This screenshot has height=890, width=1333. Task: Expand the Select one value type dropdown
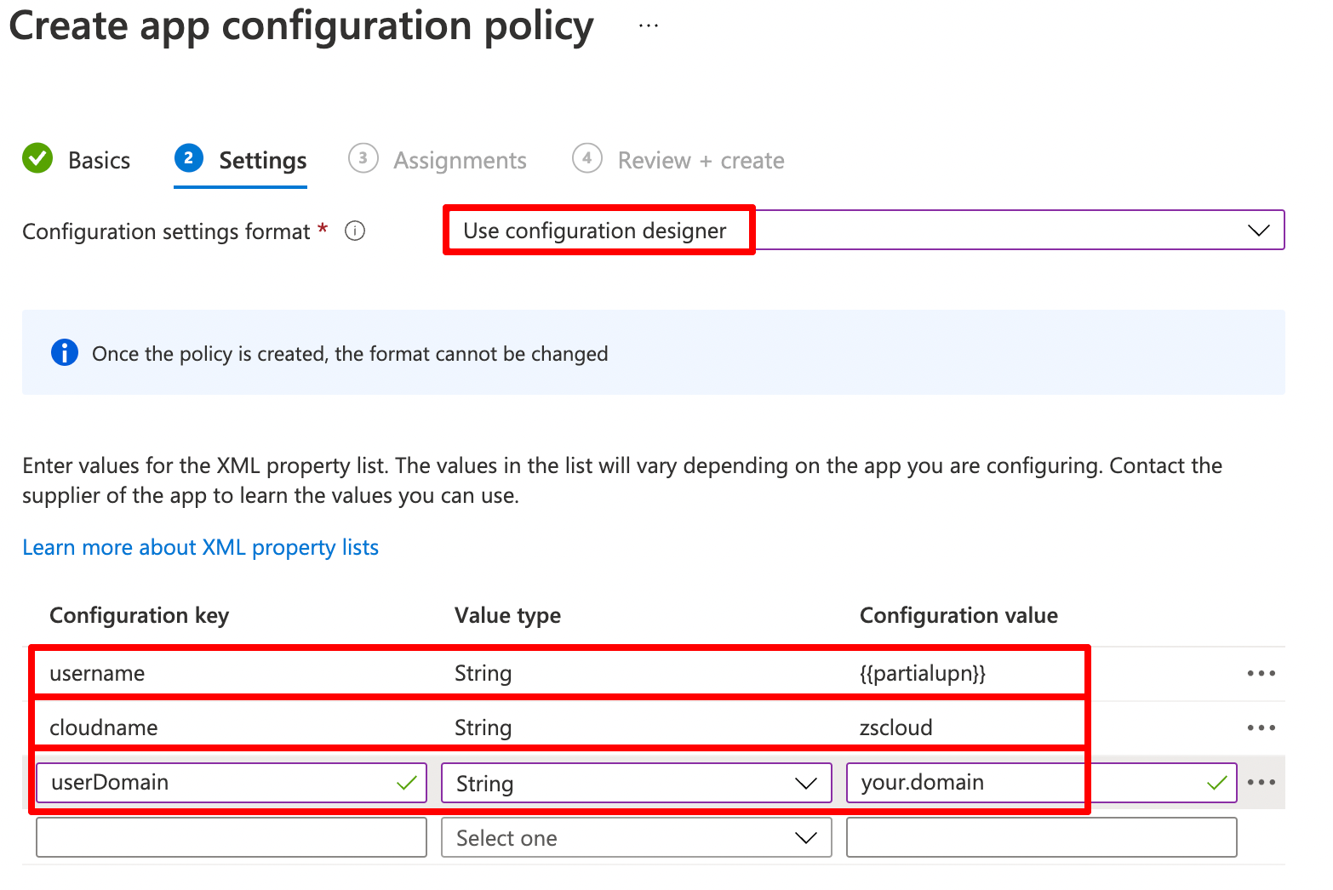point(805,837)
